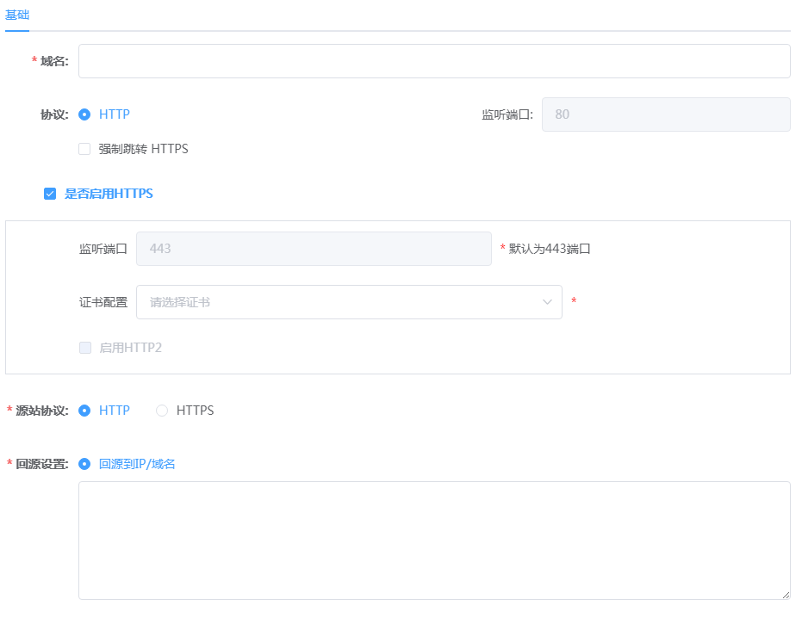Select HTTP for 源站协议
The height and width of the screenshot is (618, 802).
coord(84,411)
